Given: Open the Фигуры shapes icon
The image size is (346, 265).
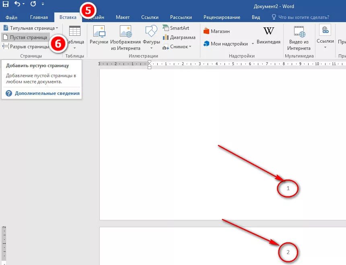Looking at the screenshot, I should point(151,31).
